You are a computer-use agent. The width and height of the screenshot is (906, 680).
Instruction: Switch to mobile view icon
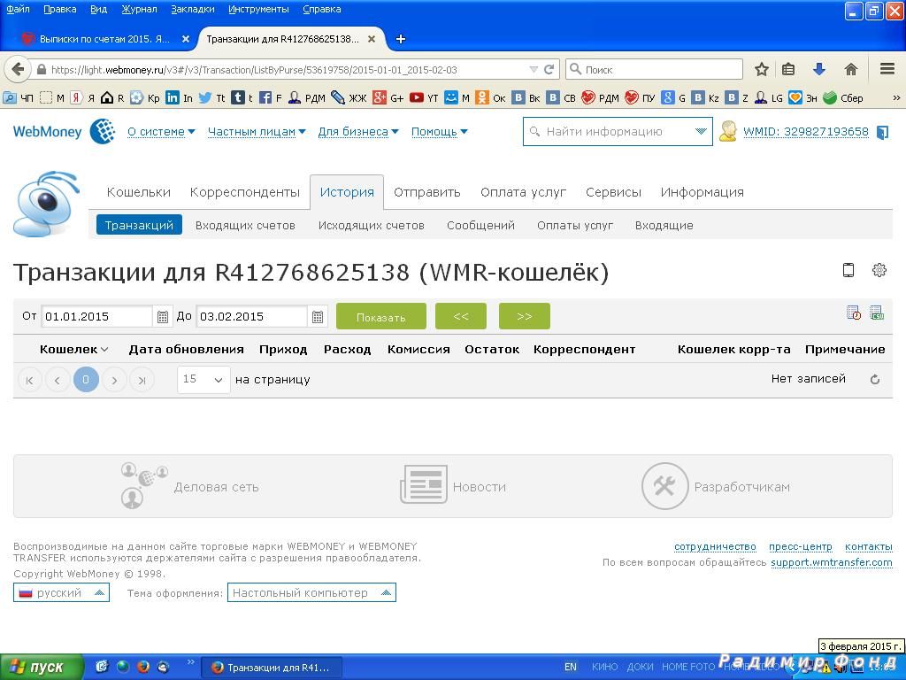click(848, 269)
